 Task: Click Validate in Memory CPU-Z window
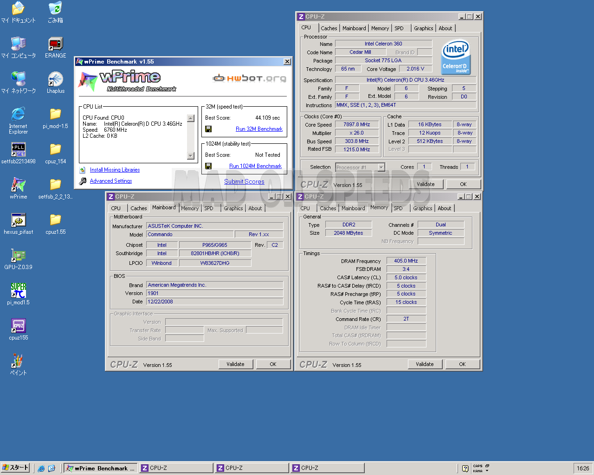pos(425,364)
